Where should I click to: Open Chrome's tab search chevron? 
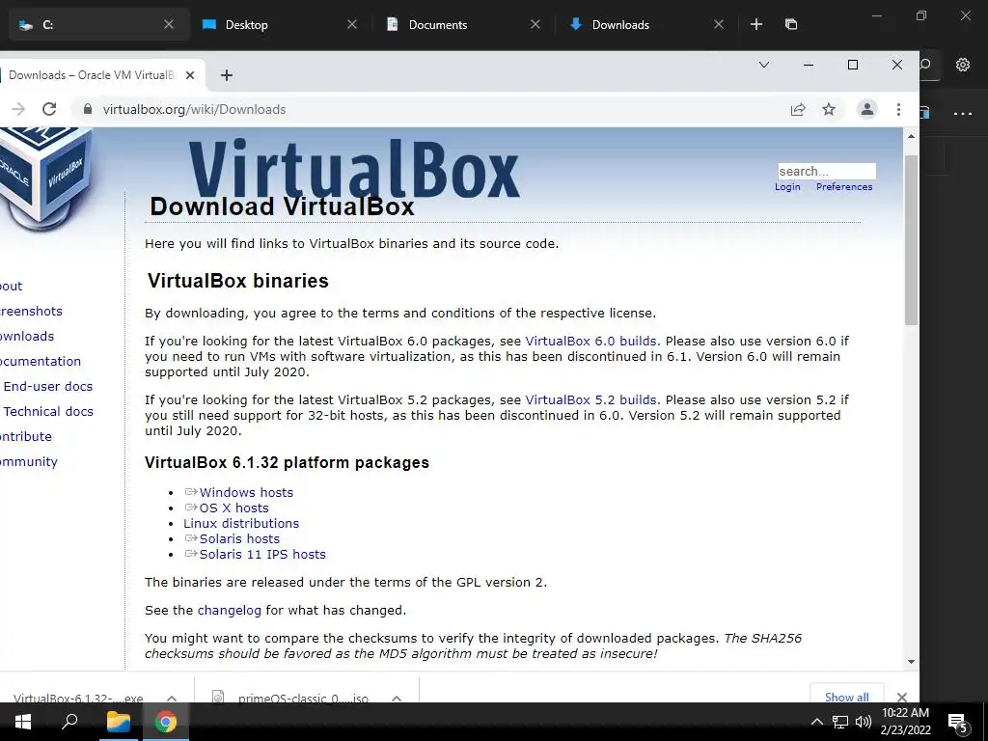[x=764, y=65]
